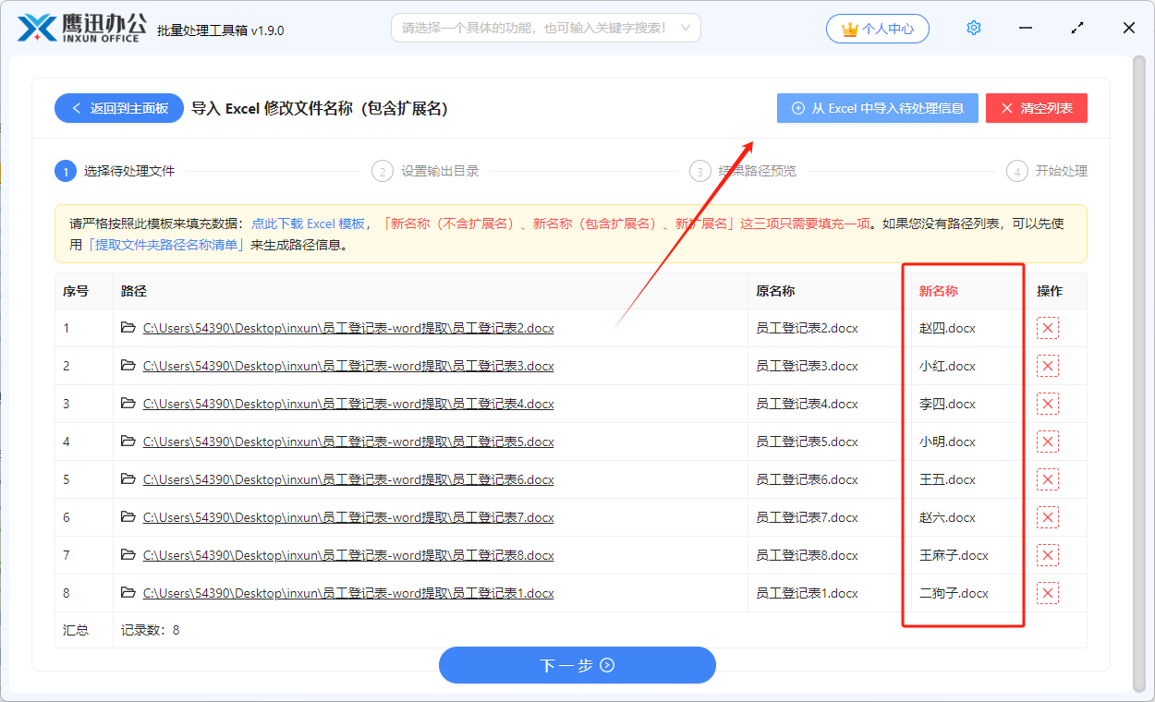Select step 3 结果路径预览

(x=743, y=171)
